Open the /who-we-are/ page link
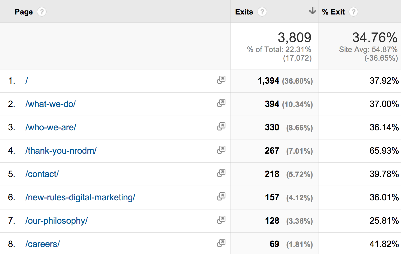Viewport: 401px width, 254px height. coord(51,127)
